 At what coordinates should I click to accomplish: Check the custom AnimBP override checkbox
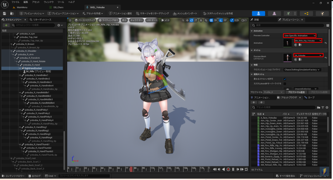tap(285, 83)
